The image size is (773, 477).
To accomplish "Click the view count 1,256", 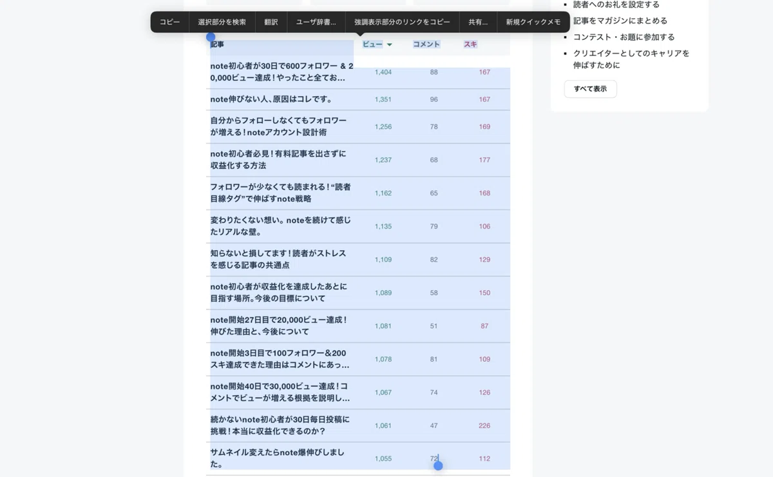I will coord(383,126).
